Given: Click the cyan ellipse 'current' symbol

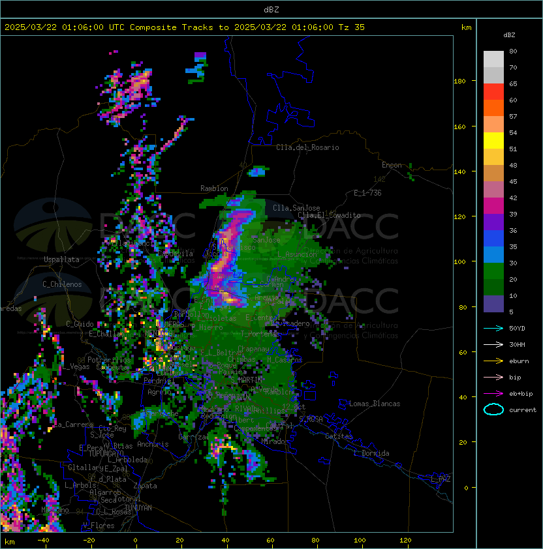Looking at the screenshot, I should (493, 409).
